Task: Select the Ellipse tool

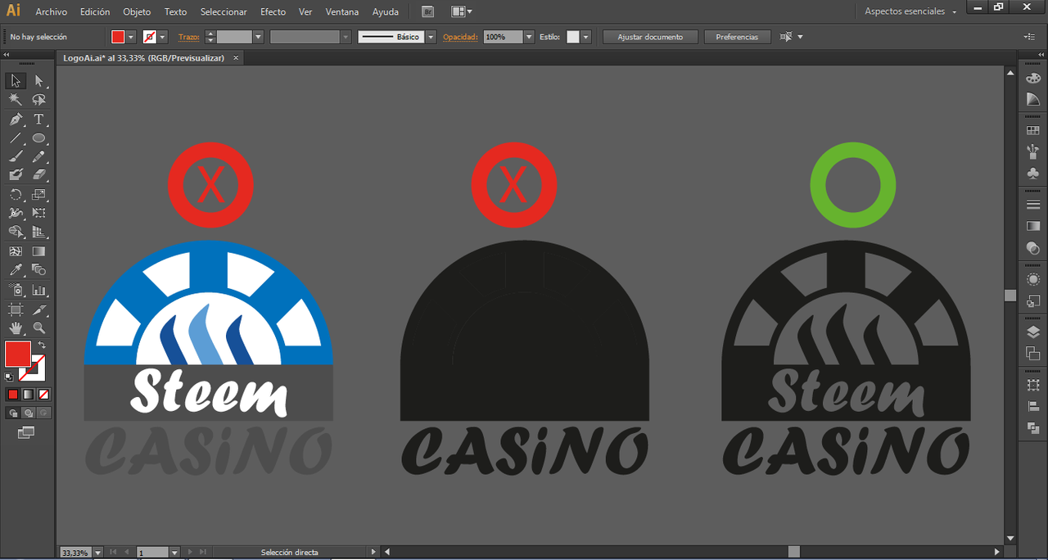Action: point(38,138)
